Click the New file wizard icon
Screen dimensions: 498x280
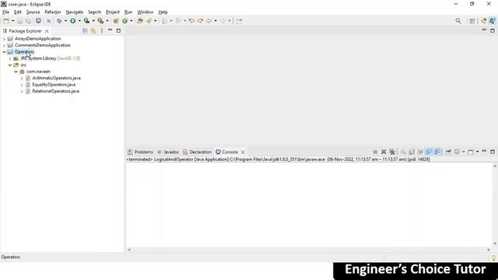pyautogui.click(x=6, y=21)
